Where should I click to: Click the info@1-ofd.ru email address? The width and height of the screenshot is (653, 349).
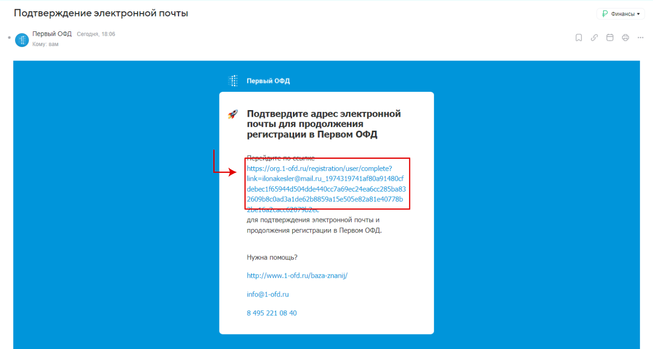tap(268, 294)
